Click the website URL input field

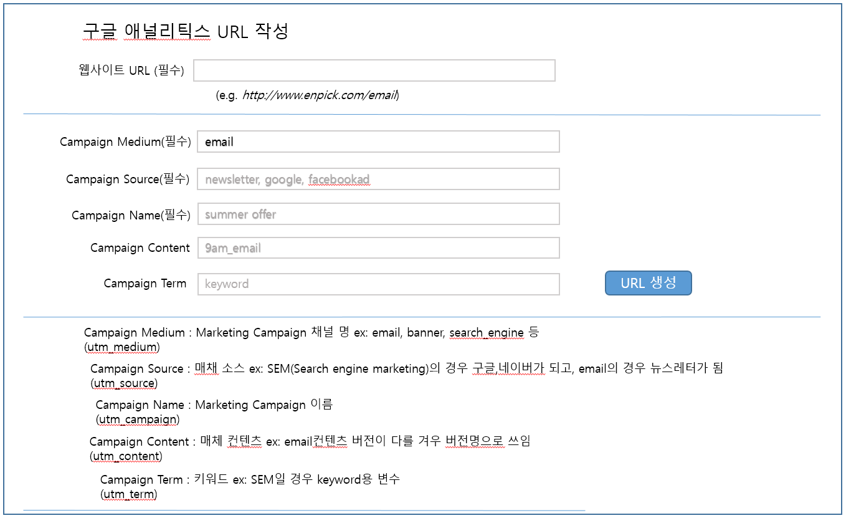(374, 70)
